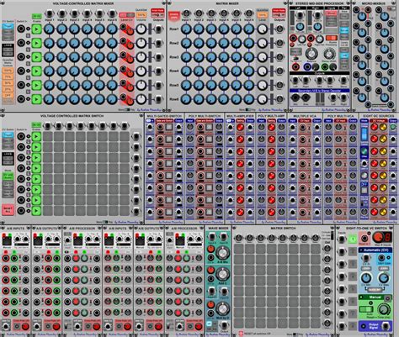
Task: Click the Manual header on Eight-to-One VC Switch
Action: point(375,297)
